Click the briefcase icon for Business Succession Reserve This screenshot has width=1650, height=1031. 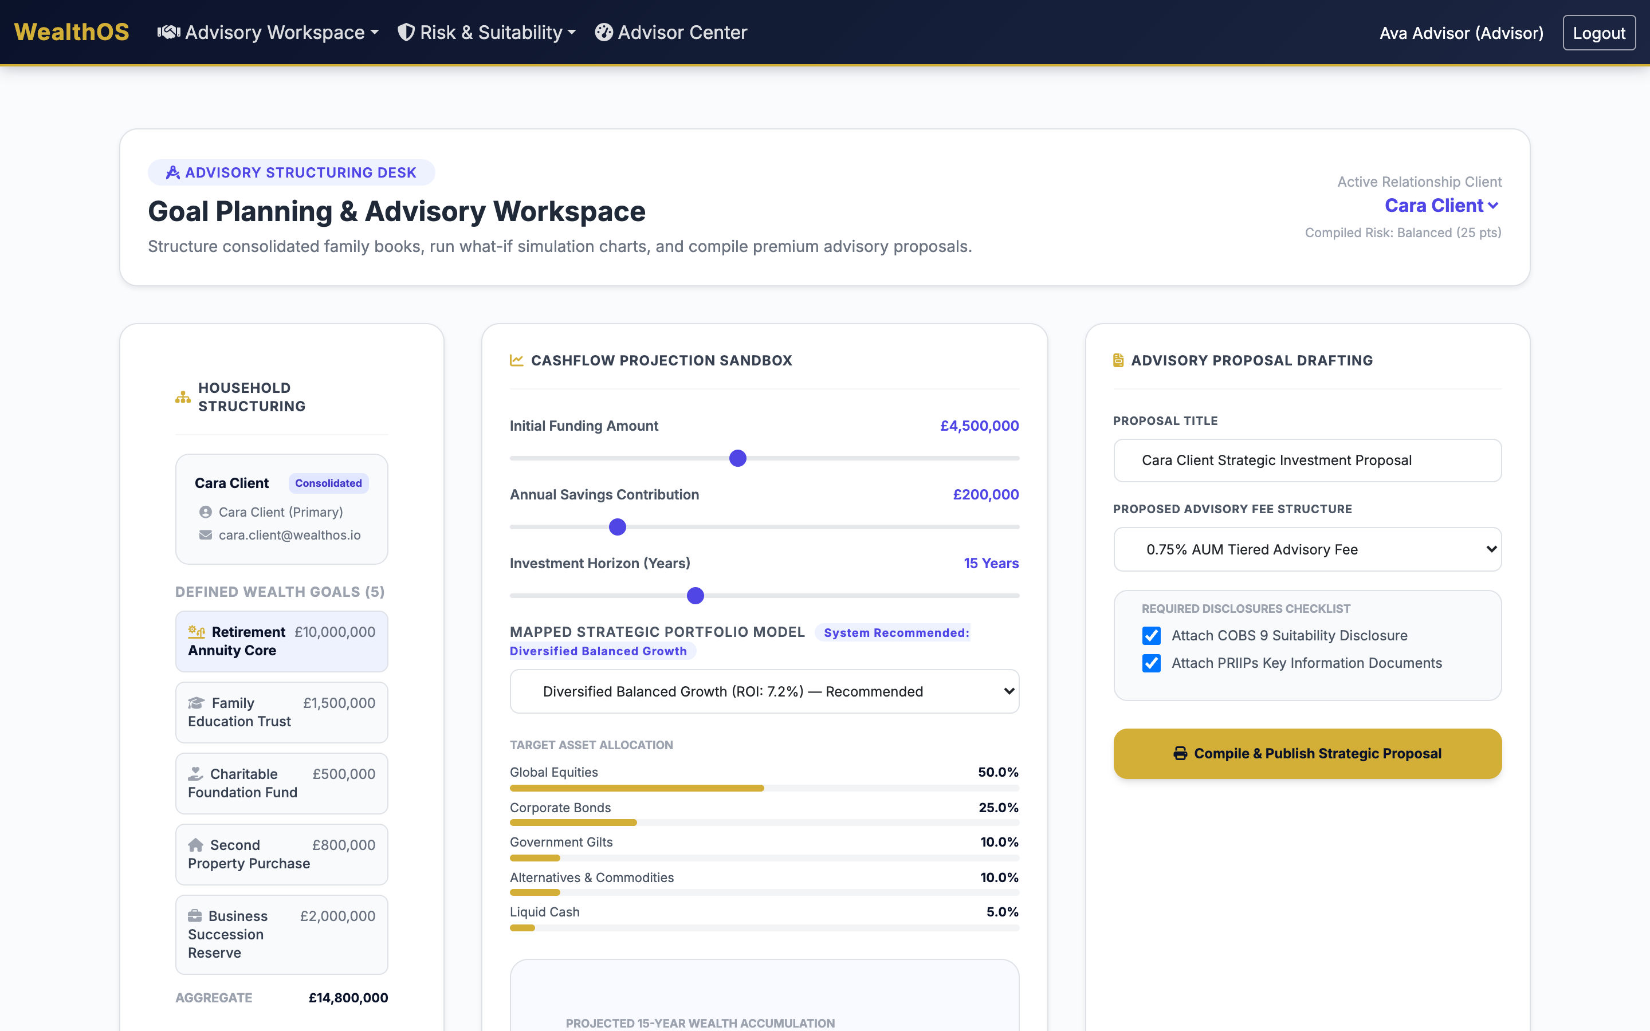(x=195, y=916)
